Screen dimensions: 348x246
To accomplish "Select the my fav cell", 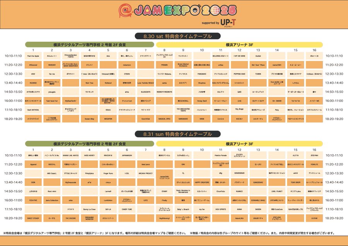I will point(202,209).
